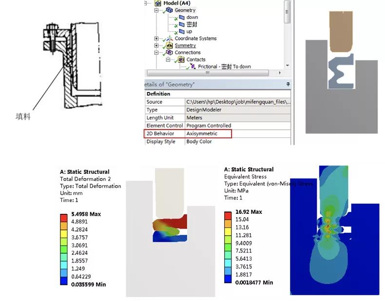This screenshot has height=301, width=385.
Task: Collapse the Connections node
Action: click(156, 53)
